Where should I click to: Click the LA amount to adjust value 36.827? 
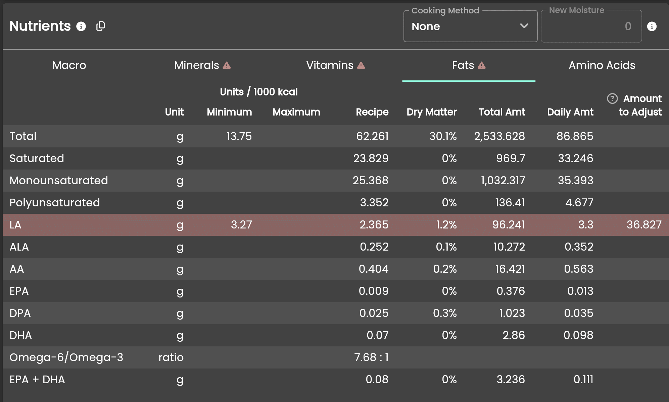644,225
